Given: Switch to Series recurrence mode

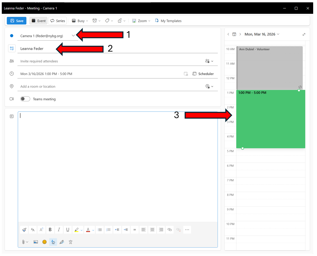Looking at the screenshot, I should (58, 21).
